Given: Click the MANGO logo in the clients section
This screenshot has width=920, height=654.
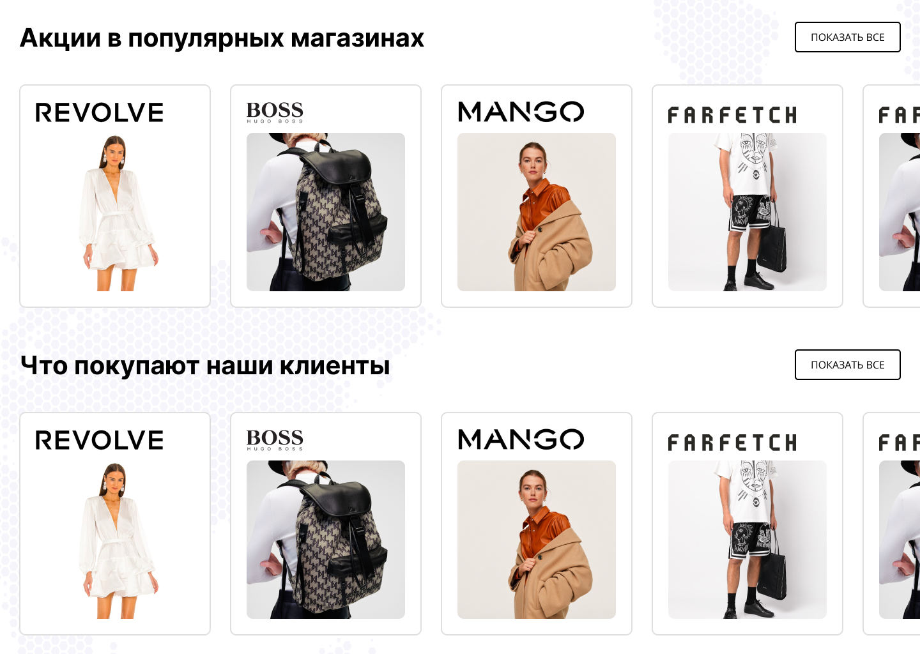Looking at the screenshot, I should tap(521, 439).
